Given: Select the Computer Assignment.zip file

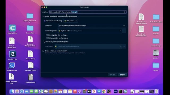Looking at the screenshot, I should [x=30, y=39].
